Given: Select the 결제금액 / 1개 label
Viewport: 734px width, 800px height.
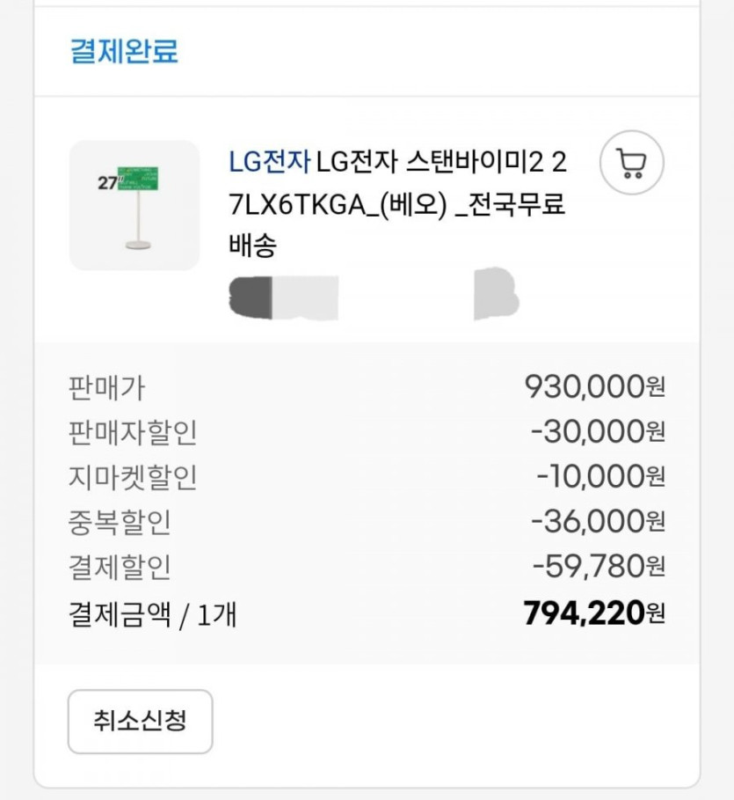Looking at the screenshot, I should pos(151,614).
